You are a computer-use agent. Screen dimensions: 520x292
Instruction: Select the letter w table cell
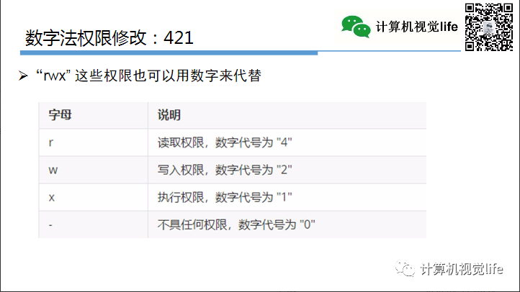(x=53, y=170)
